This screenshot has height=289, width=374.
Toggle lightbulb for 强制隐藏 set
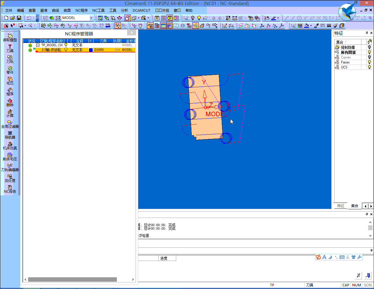[369, 47]
